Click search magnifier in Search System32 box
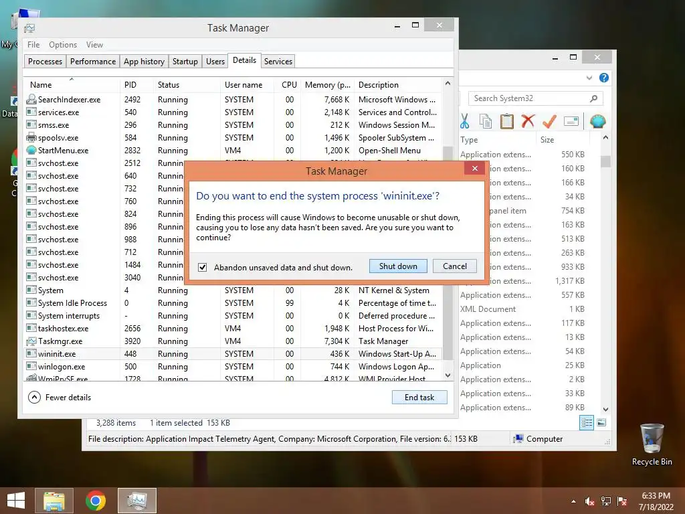The height and width of the screenshot is (514, 685). (x=593, y=98)
